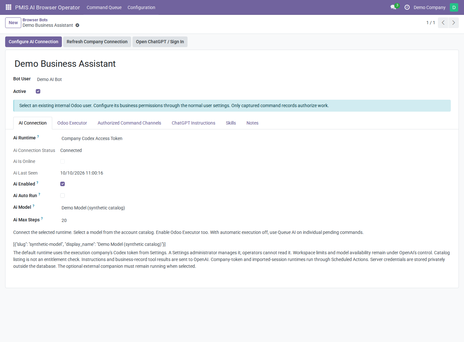This screenshot has height=342, width=464.
Task: Click the Connected status value
Action: tap(71, 150)
